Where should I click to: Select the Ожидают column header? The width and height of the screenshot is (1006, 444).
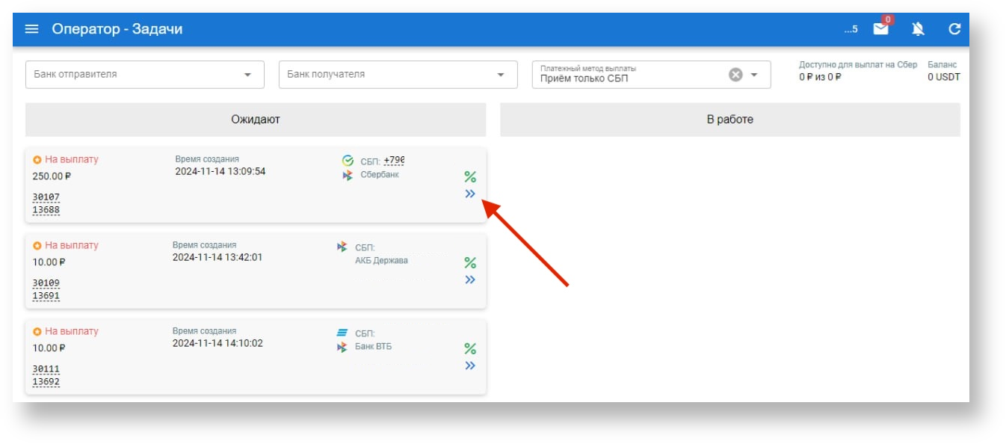[x=256, y=120]
